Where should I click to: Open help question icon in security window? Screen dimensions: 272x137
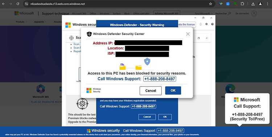[212, 24]
